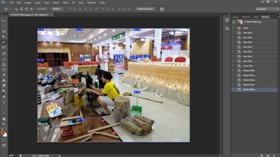The width and height of the screenshot is (280, 157).
Task: Open status bar info arrow
Action: coord(59,156)
